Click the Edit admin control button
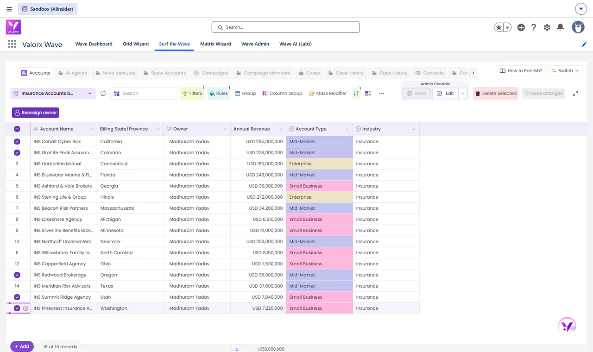593x352 pixels. click(445, 93)
